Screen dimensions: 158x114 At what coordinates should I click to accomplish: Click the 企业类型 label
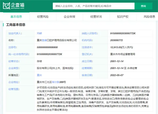tap(14, 68)
